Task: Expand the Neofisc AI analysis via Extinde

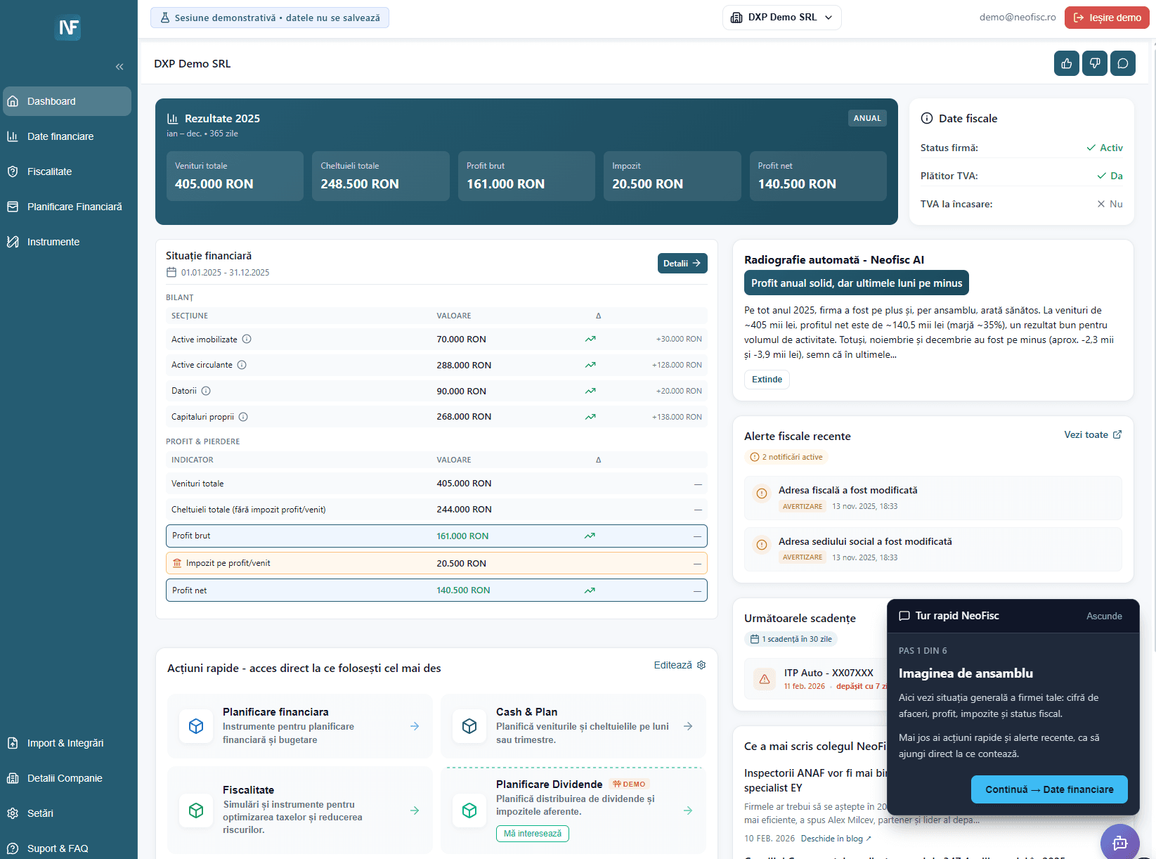Action: 767,379
